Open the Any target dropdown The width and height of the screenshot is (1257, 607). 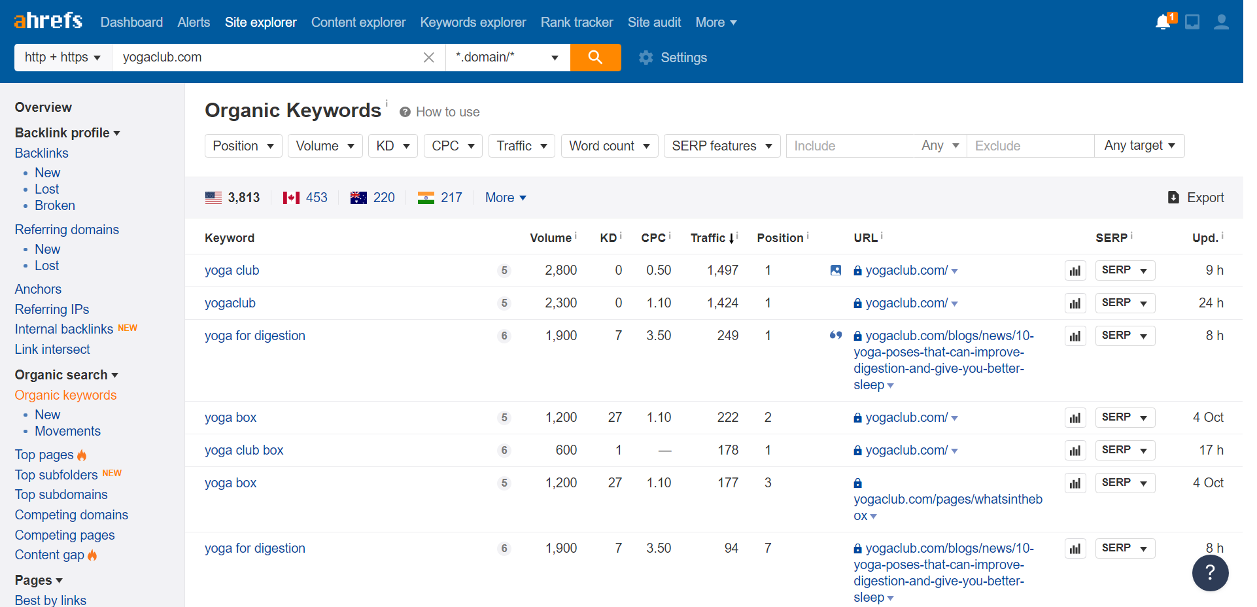1140,146
